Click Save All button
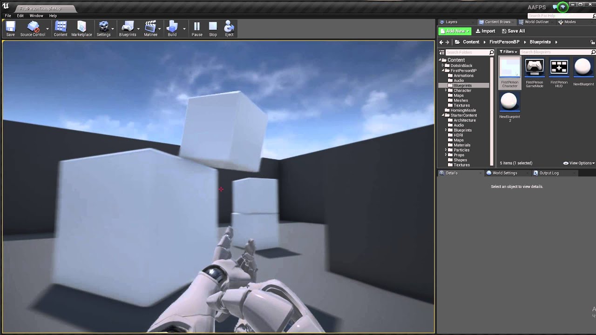Viewport: 596px width, 335px height. tap(513, 31)
